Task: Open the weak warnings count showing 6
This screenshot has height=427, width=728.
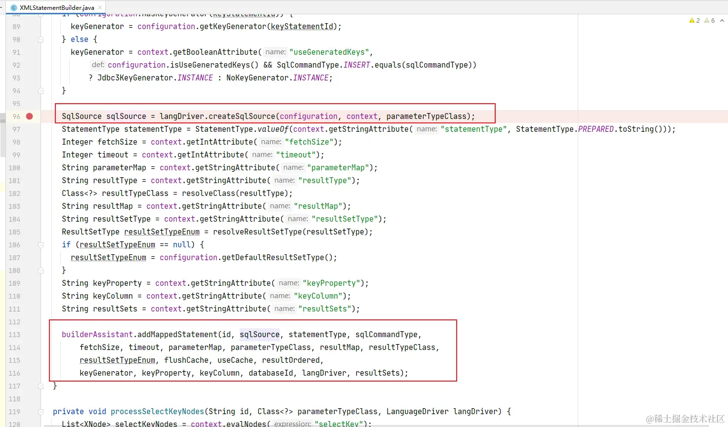Action: coord(709,21)
